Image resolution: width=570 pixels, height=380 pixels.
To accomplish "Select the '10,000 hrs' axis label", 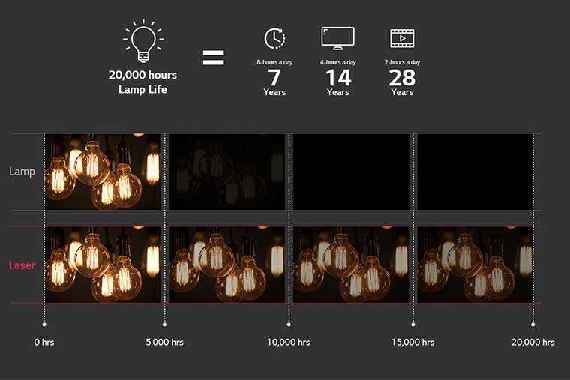I will [289, 343].
